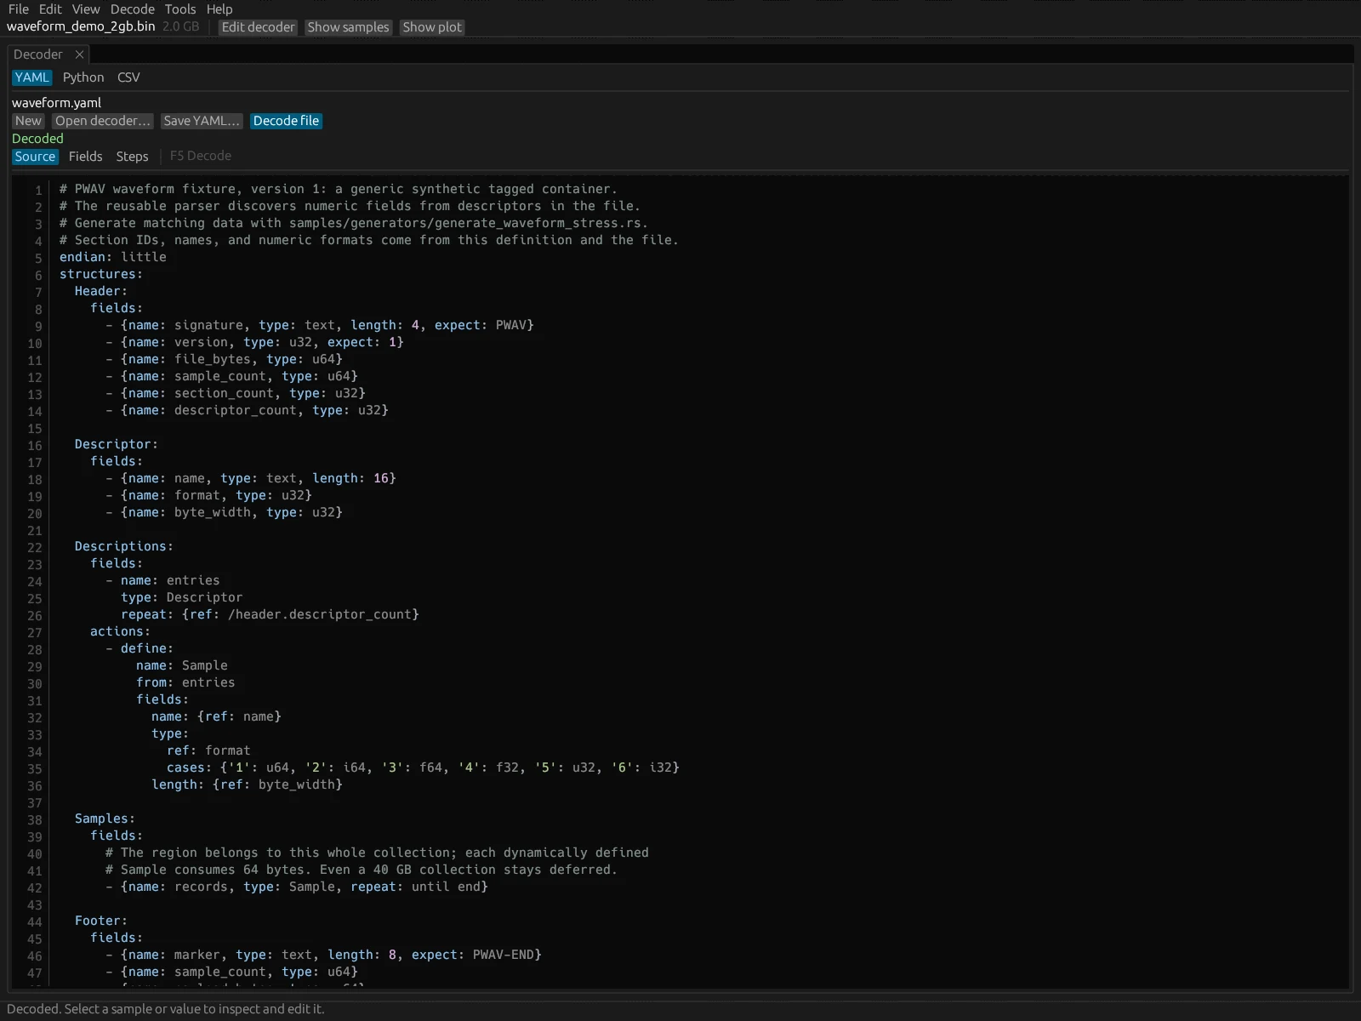Click the Show plot button
This screenshot has width=1361, height=1021.
[432, 27]
